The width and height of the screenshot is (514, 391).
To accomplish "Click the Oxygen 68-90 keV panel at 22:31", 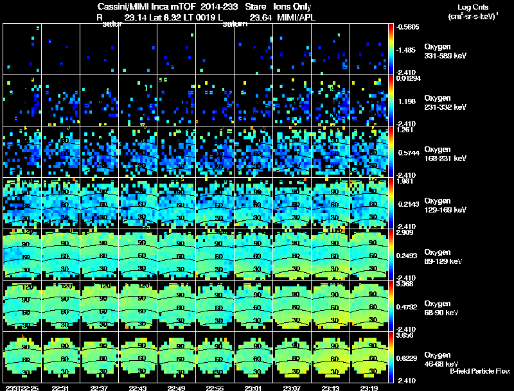I will pyautogui.click(x=61, y=306).
